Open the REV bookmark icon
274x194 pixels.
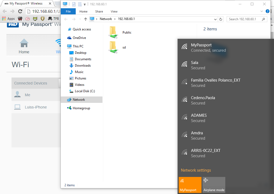[20, 19]
